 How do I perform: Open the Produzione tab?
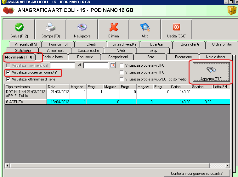pyautogui.click(x=183, y=57)
